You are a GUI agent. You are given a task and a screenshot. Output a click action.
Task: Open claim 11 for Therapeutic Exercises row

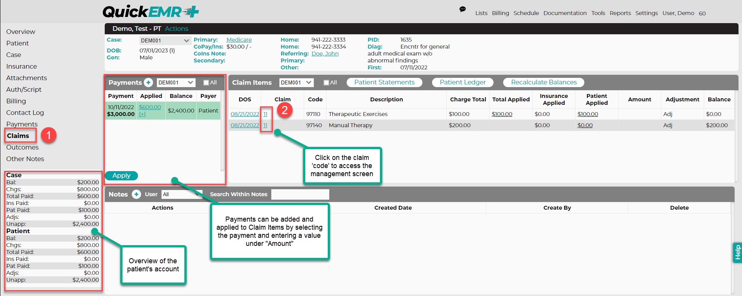click(265, 114)
